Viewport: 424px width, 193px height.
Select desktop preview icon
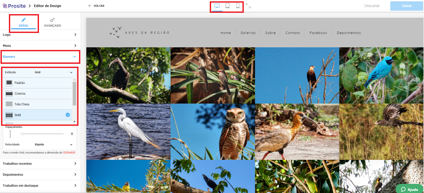tap(217, 6)
